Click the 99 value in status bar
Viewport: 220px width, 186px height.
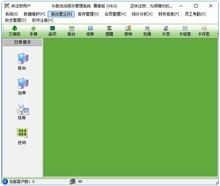pos(80,182)
